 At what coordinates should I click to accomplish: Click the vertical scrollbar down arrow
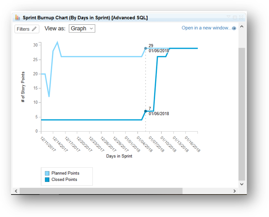tap(242, 184)
